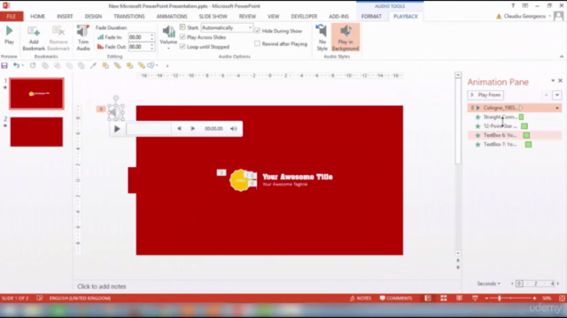Image resolution: width=567 pixels, height=318 pixels.
Task: Increase the Fade In stepper value
Action: [x=151, y=35]
